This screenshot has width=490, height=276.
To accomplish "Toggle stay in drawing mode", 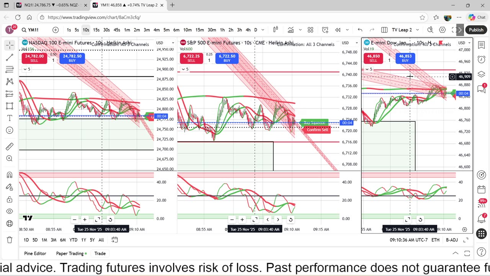I will coord(10,187).
